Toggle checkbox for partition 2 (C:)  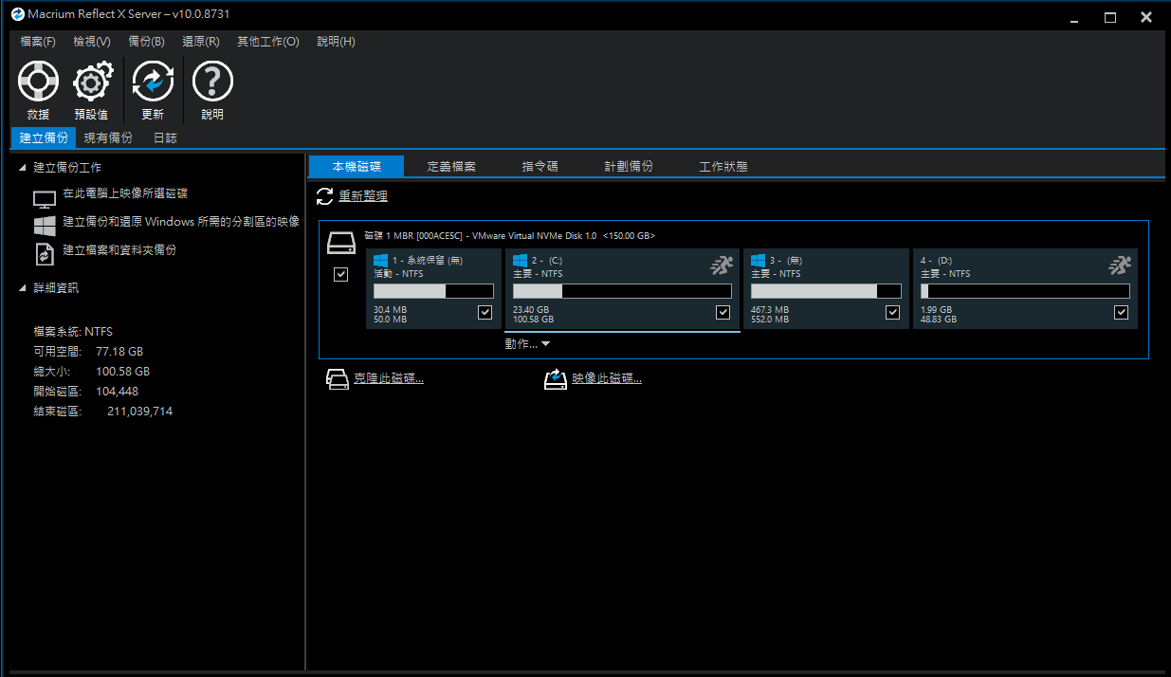pos(723,312)
